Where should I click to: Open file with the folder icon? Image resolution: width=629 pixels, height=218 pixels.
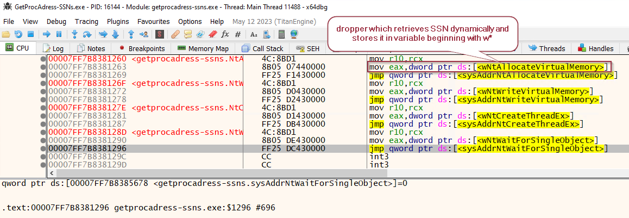[x=5, y=35]
